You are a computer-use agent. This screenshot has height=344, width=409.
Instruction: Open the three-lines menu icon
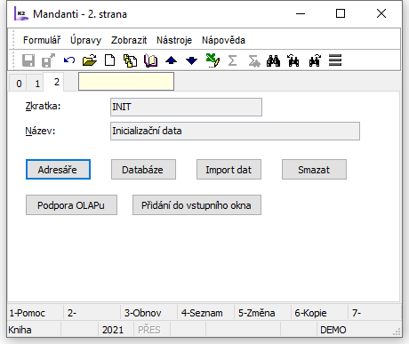click(335, 60)
